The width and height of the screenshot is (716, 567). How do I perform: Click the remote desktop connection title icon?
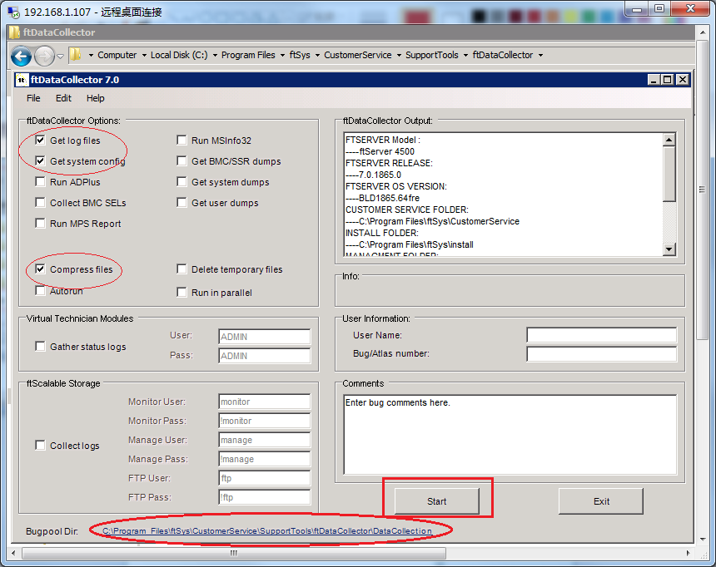(13, 12)
